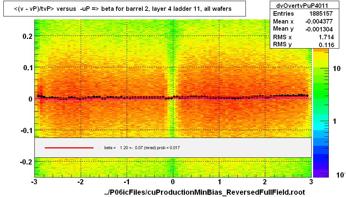Click the y-axis label 0

click(x=30, y=99)
